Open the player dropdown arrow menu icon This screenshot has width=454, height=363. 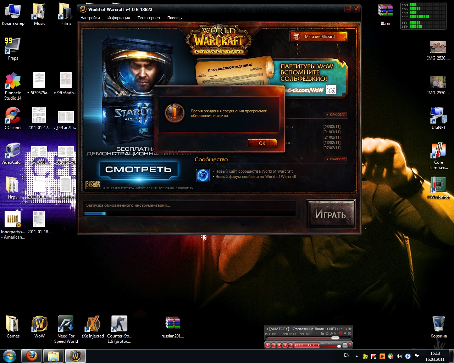tap(345, 333)
